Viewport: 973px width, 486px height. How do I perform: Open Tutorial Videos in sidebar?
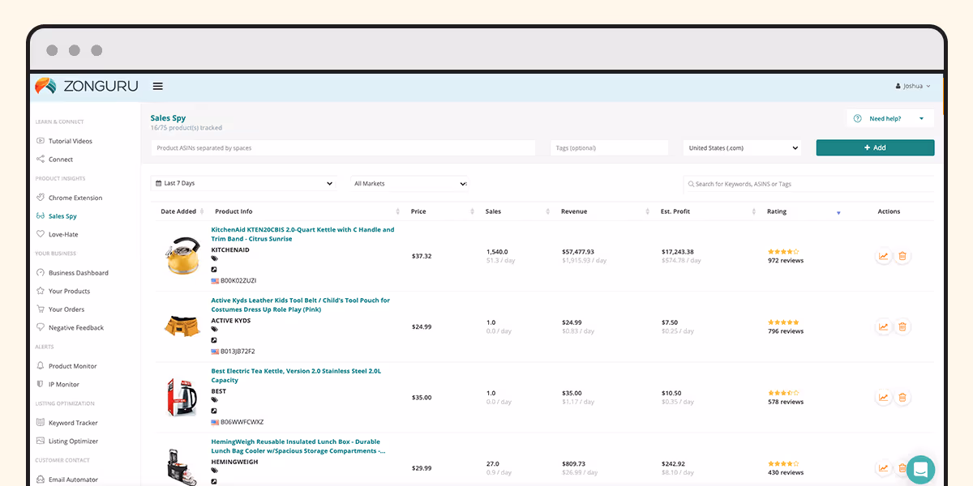pyautogui.click(x=71, y=141)
